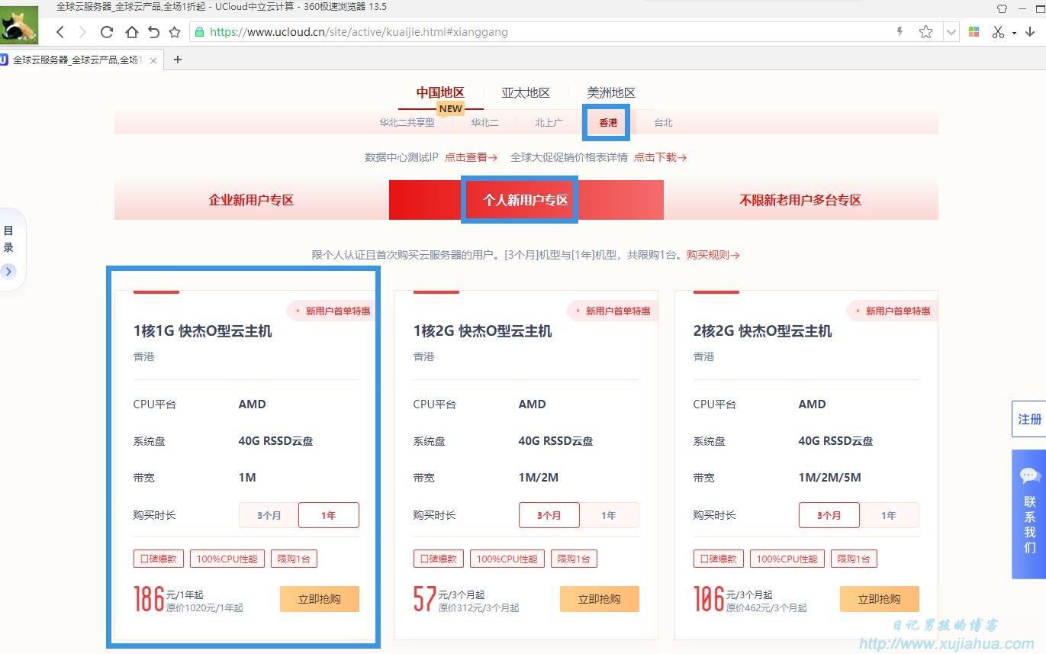Viewport: 1046px width, 654px height.
Task: Choose 3个月 for 2核2G host
Action: point(829,516)
